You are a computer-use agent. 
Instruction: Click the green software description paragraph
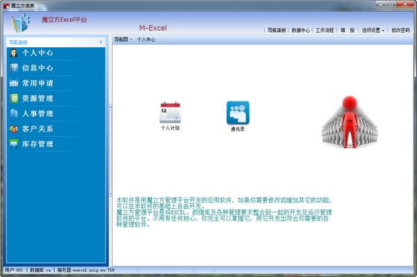pos(224,212)
